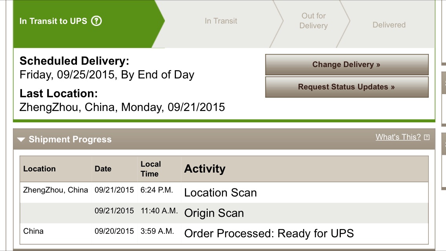Select the Delivered progress step
Image resolution: width=446 pixels, height=251 pixels.
click(x=389, y=25)
